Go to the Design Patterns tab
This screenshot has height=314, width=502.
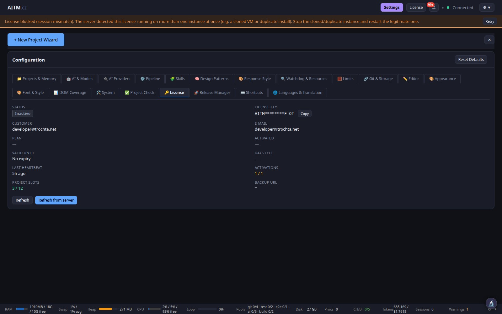(211, 79)
